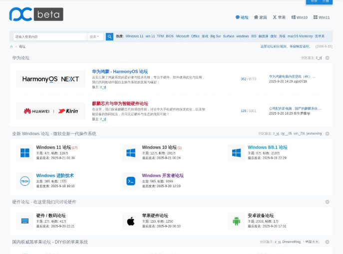Viewport: 343px width, 254px height.
Task: Click the Windows 10 forum icon
Action: tap(131, 153)
